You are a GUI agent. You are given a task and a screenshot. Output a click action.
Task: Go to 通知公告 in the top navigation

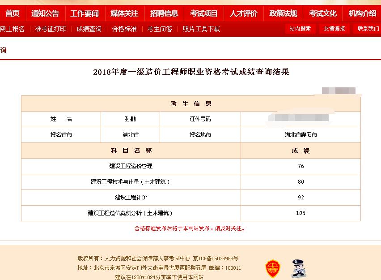coord(45,13)
